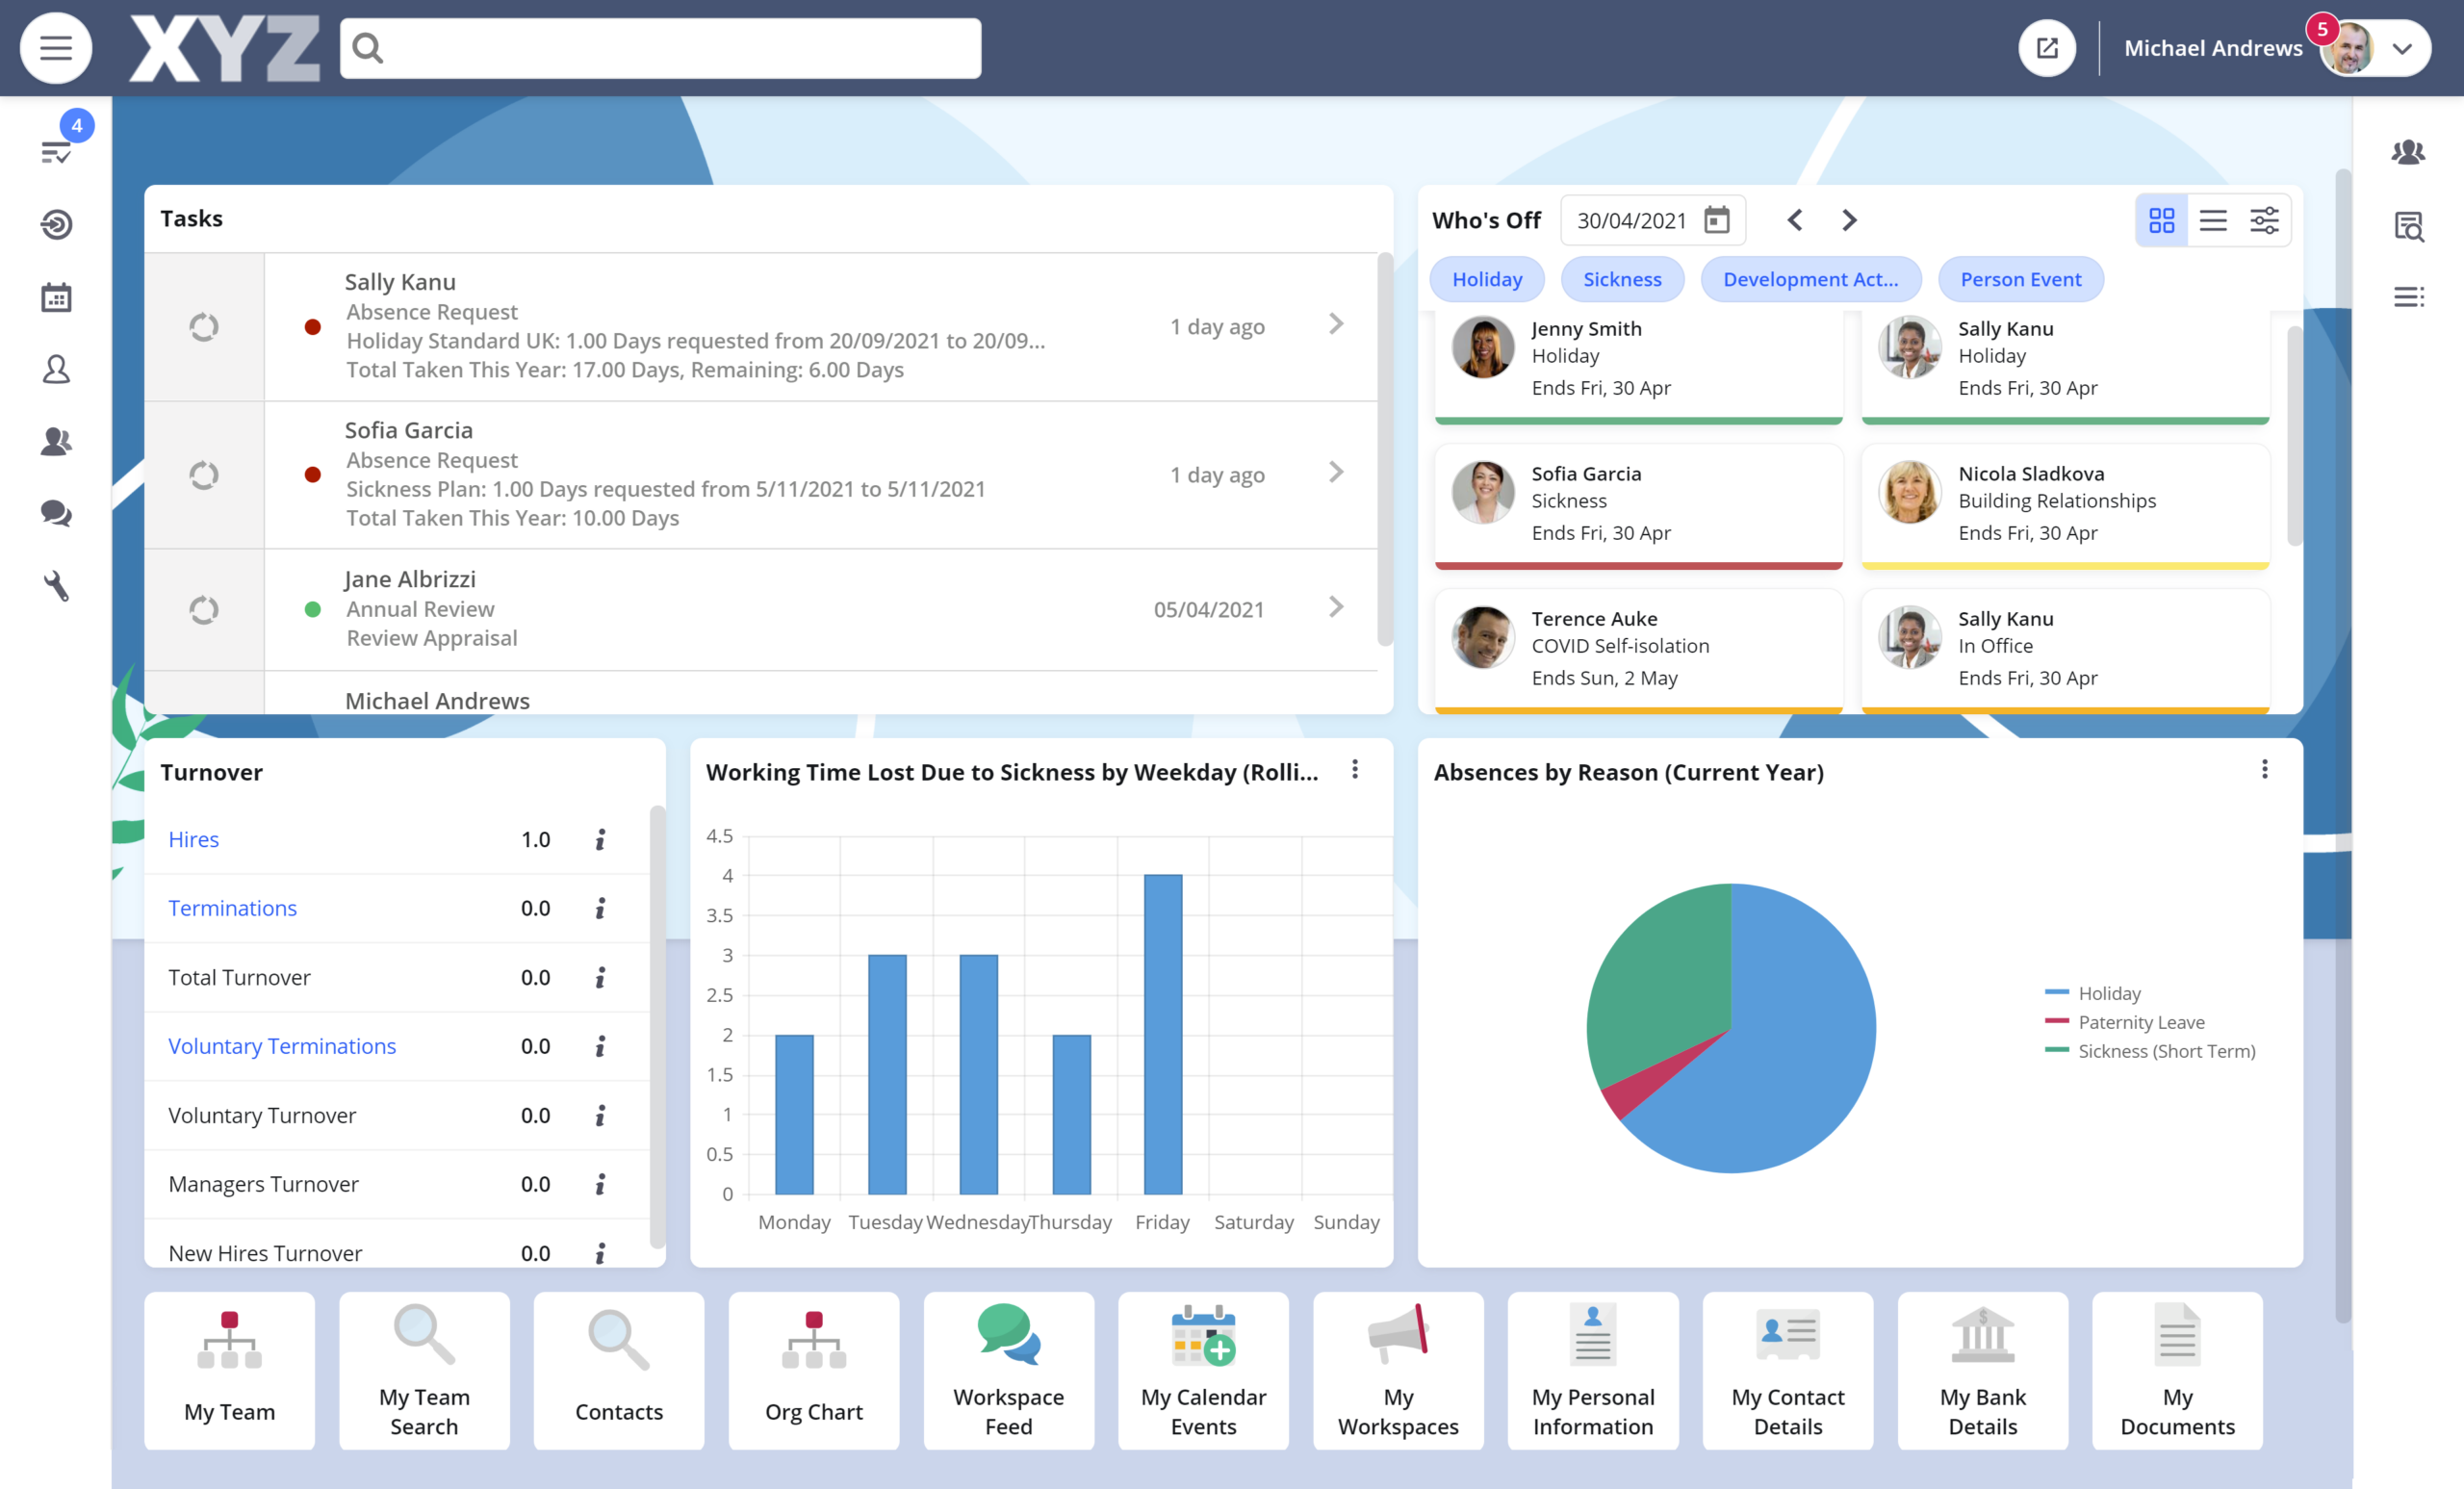This screenshot has width=2464, height=1489.
Task: Open Absences by Reason options menu
Action: coord(2264,770)
